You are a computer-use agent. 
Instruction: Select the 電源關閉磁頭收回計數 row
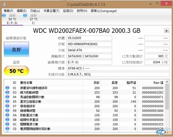pos(84,129)
